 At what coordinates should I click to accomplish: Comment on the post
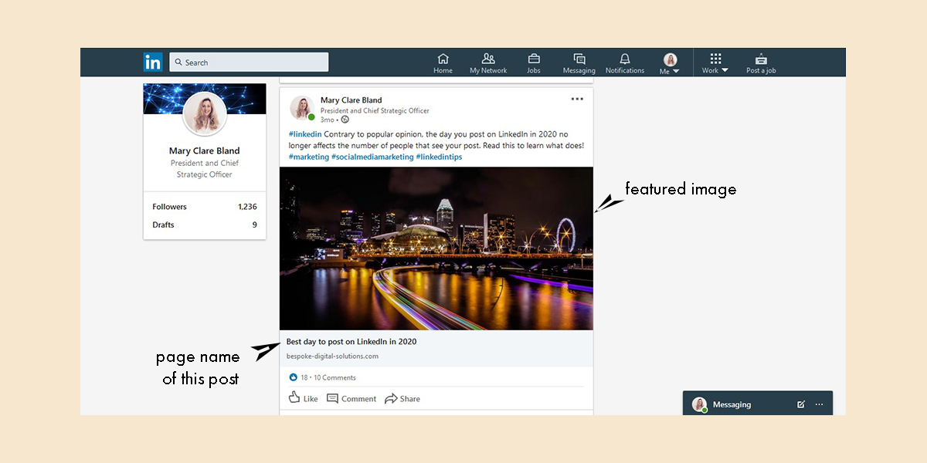(x=351, y=398)
